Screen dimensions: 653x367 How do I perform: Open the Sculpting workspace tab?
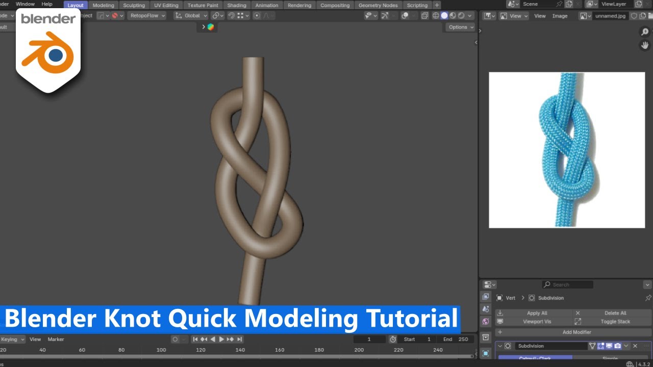pyautogui.click(x=134, y=5)
